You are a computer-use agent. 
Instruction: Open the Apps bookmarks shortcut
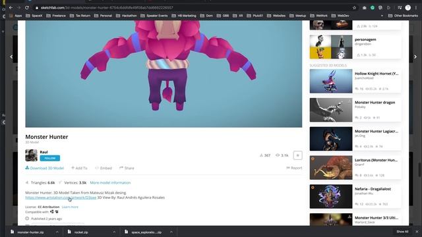pos(16,16)
